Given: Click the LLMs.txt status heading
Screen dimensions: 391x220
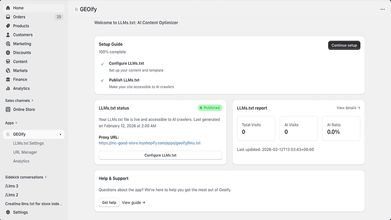Looking at the screenshot, I should point(114,108).
